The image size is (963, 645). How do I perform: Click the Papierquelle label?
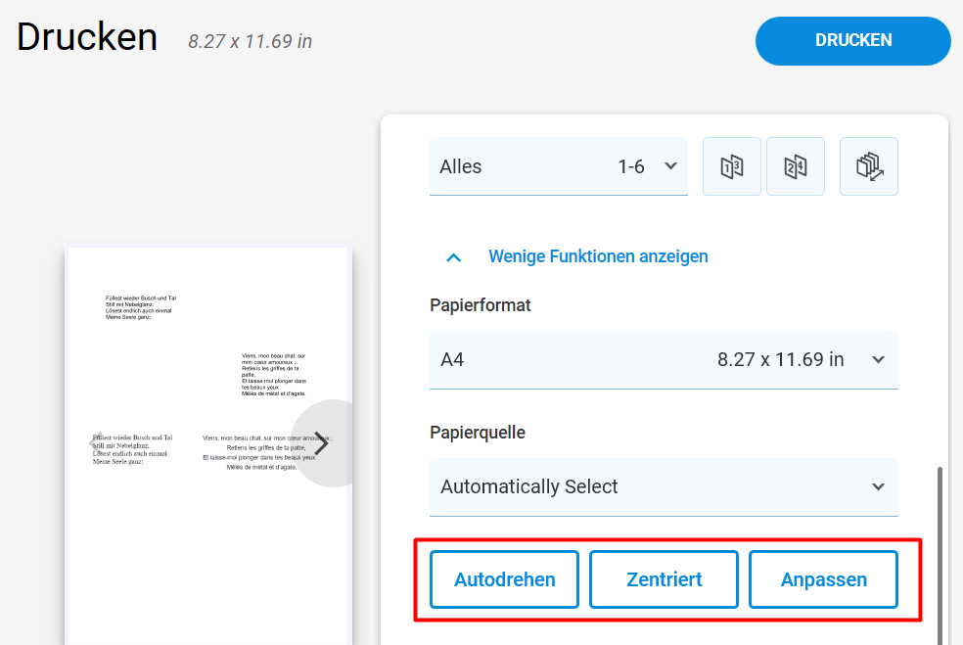click(478, 433)
